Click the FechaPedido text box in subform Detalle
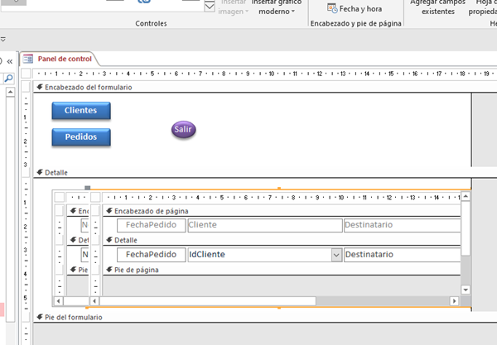The width and height of the screenshot is (497, 345). (152, 255)
